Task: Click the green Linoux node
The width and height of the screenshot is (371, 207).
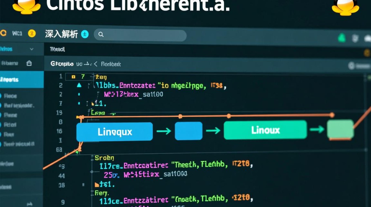Action: pyautogui.click(x=265, y=130)
